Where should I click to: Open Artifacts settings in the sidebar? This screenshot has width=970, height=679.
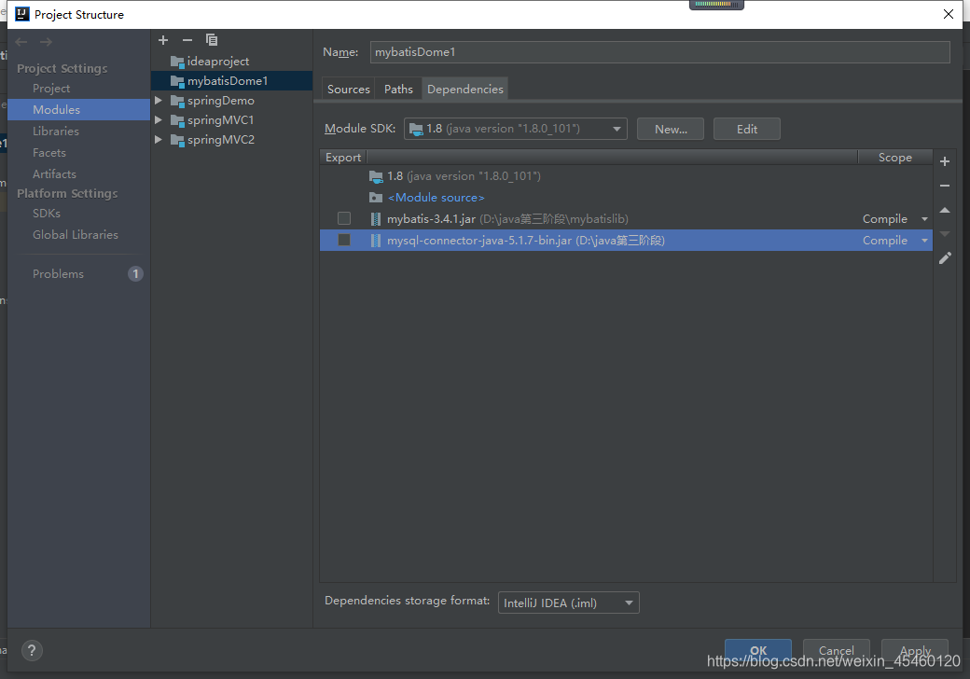click(54, 174)
